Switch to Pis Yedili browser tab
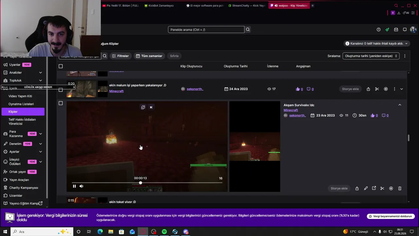 [x=120, y=6]
